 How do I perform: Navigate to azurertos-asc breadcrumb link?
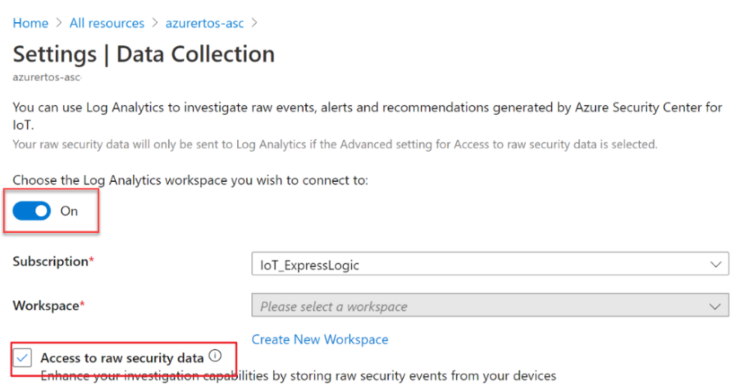pos(204,23)
